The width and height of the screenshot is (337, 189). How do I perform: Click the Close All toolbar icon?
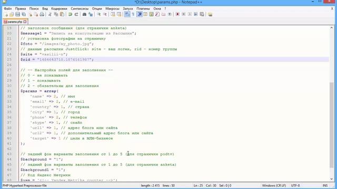click(36, 14)
